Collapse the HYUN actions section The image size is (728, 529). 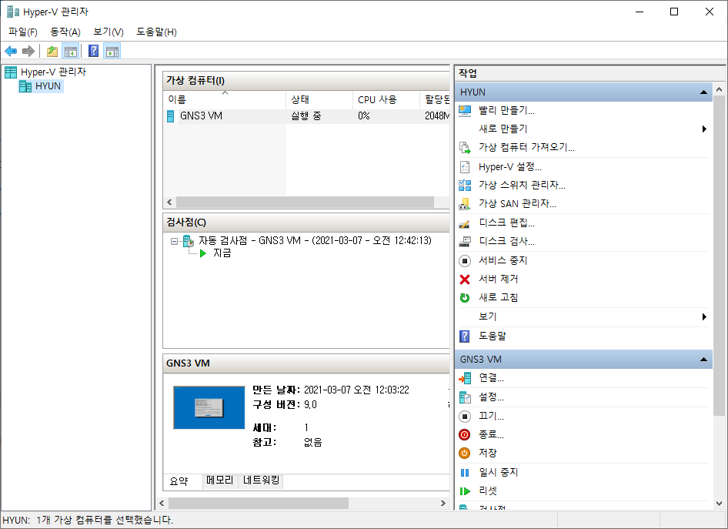pyautogui.click(x=704, y=92)
